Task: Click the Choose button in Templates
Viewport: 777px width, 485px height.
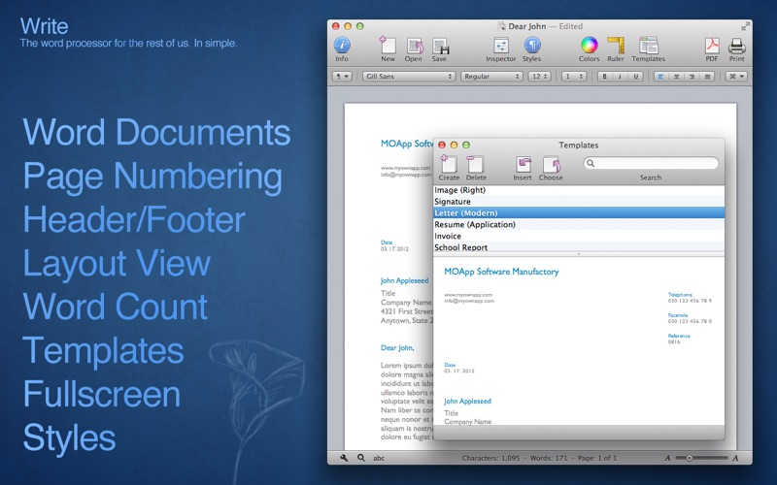Action: coord(551,166)
